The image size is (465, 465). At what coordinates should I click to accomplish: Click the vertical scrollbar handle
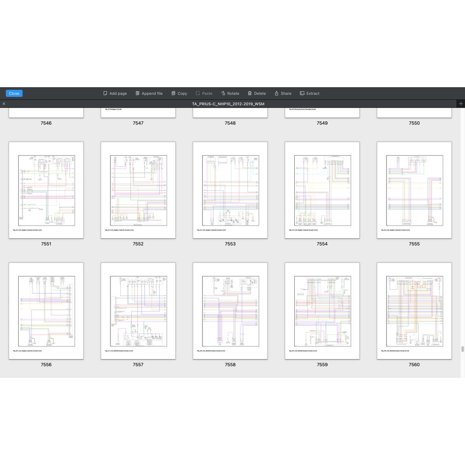463,349
